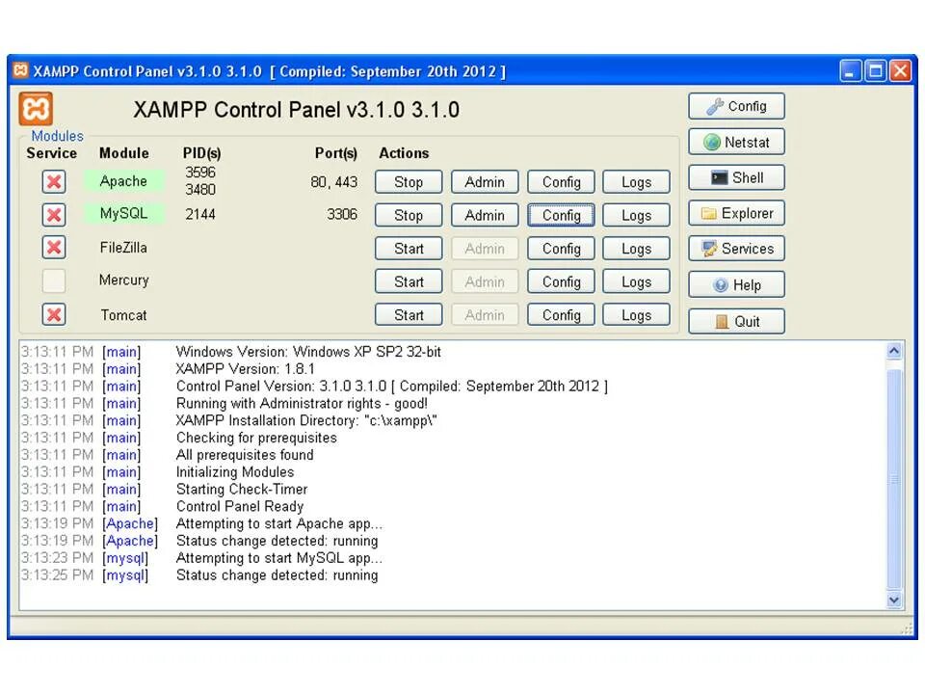Open the Apache Config menu

click(x=561, y=182)
